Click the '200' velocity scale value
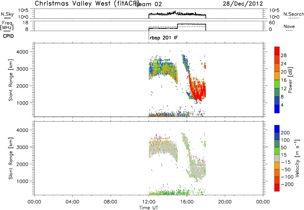Screen dimensions: 304x210 pos(285,133)
